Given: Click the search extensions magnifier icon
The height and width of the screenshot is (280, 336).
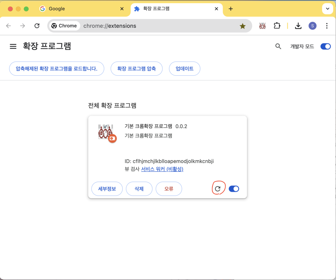Looking at the screenshot, I should pos(278,46).
